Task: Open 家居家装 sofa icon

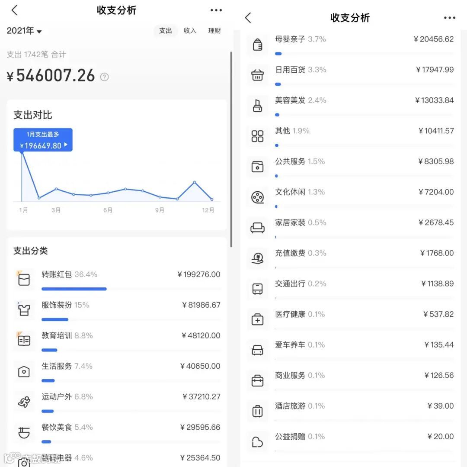Action: 257,228
